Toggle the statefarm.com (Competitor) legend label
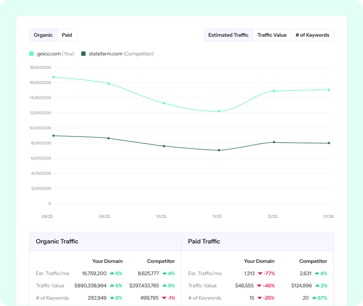363x306 pixels. pos(121,54)
